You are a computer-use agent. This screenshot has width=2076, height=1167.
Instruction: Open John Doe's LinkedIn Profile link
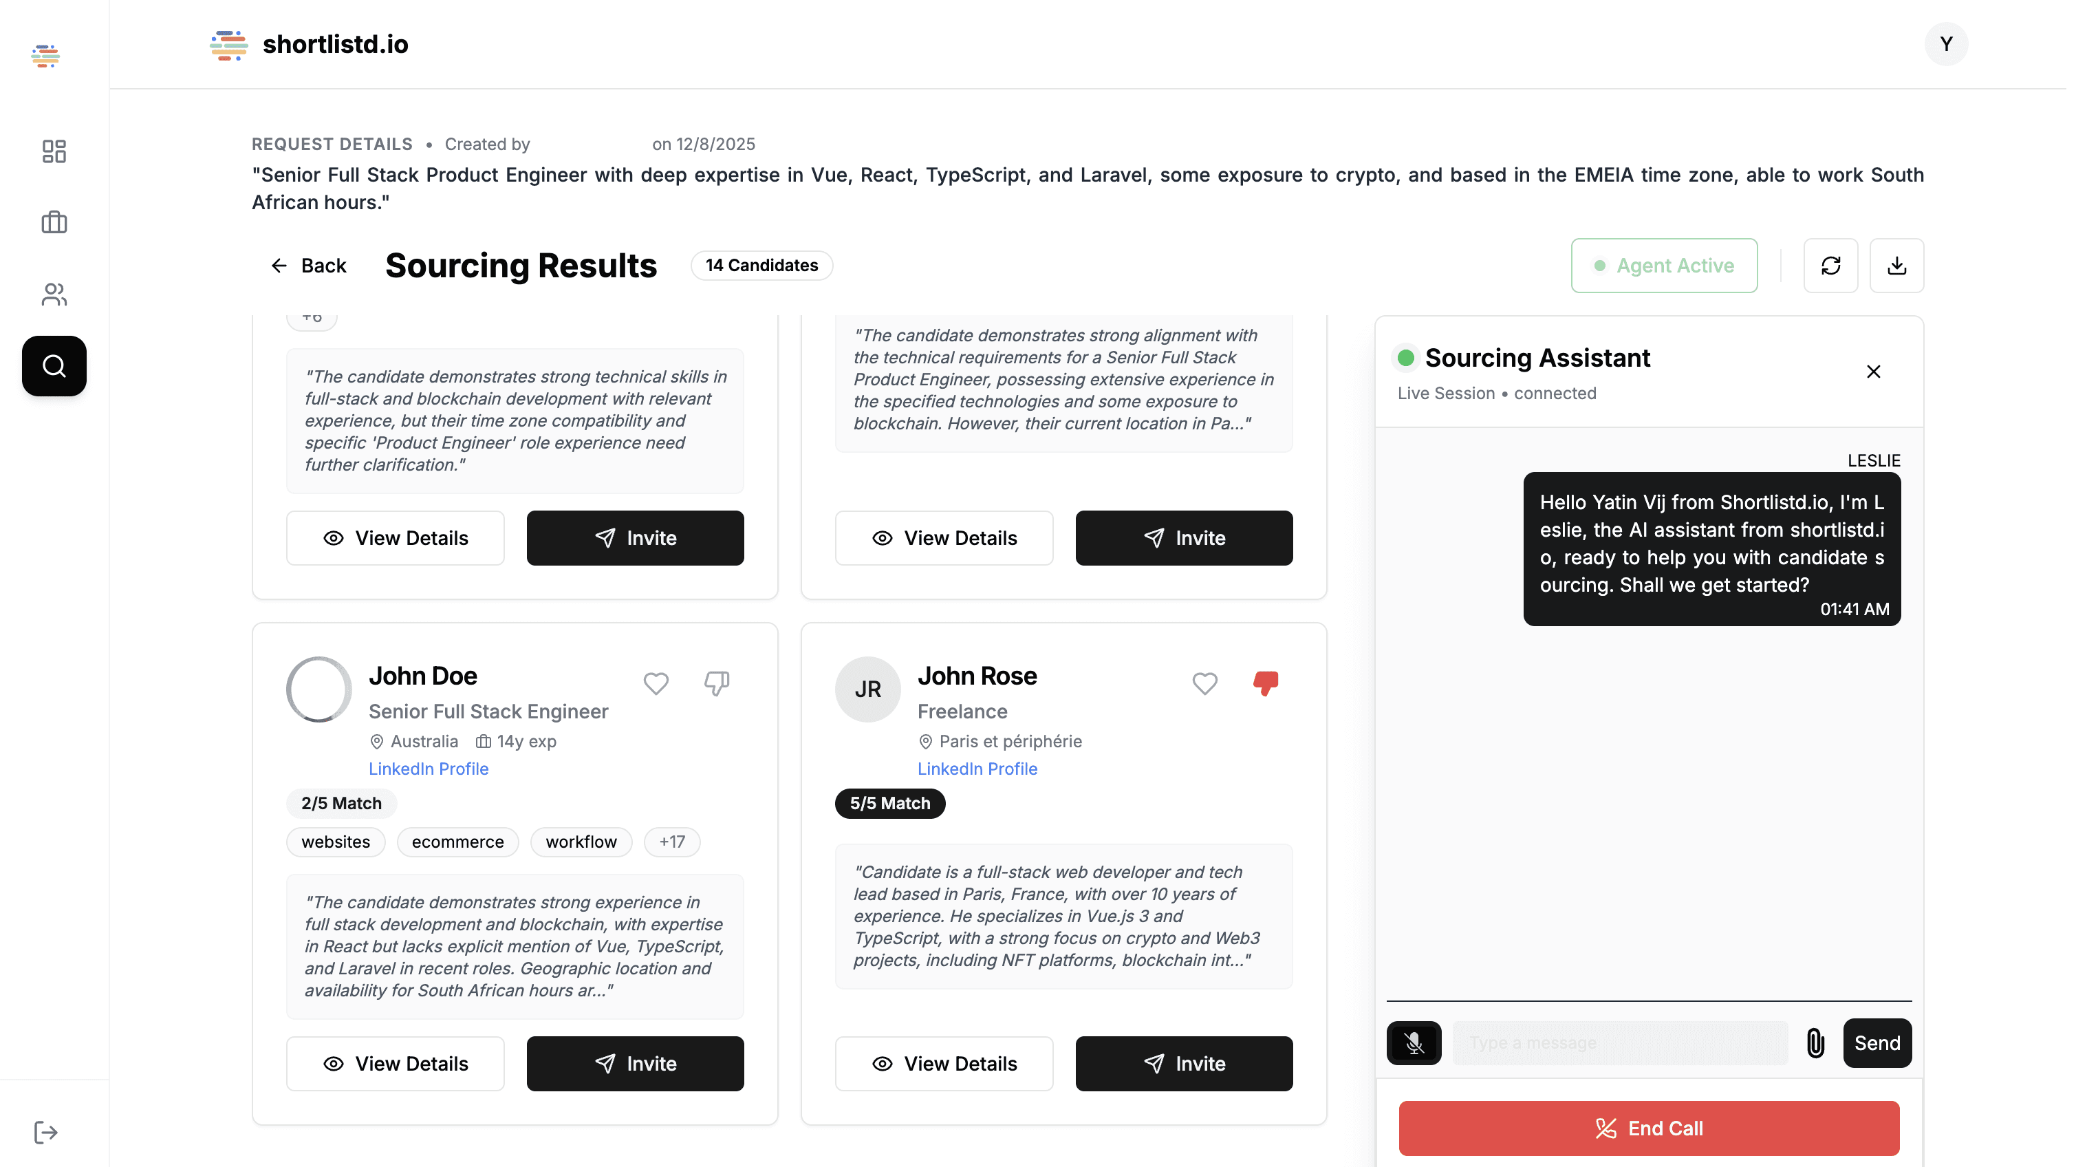[x=429, y=768]
